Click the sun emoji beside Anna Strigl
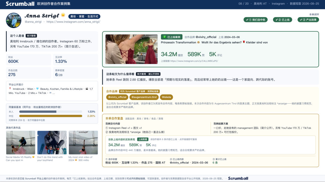The image size is (325, 182). click(x=63, y=15)
